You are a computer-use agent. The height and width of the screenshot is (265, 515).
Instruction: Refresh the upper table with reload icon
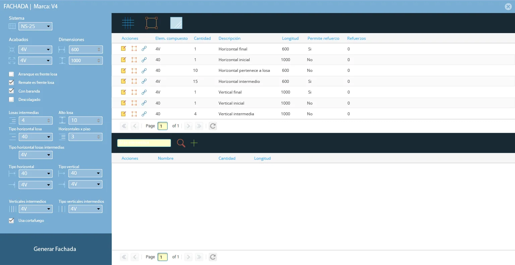click(213, 126)
